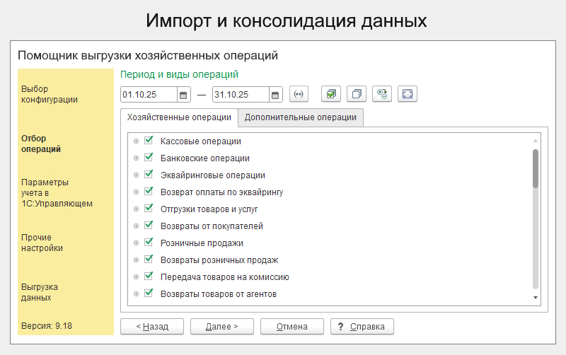The height and width of the screenshot is (355, 566).
Task: Select the Хозяйственные операции tab
Action: tap(179, 117)
